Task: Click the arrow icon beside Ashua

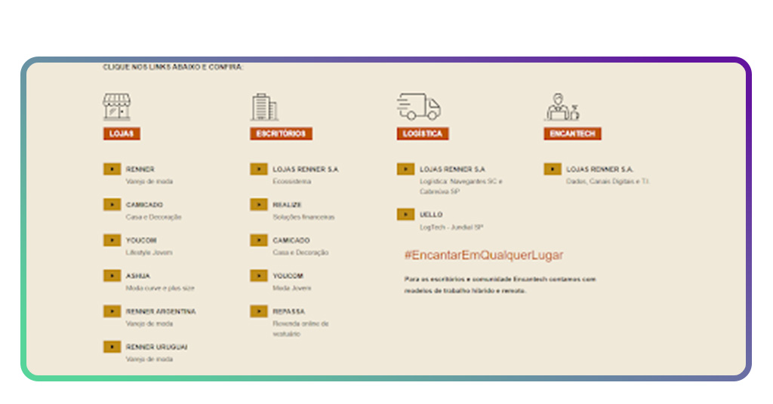Action: pos(112,276)
